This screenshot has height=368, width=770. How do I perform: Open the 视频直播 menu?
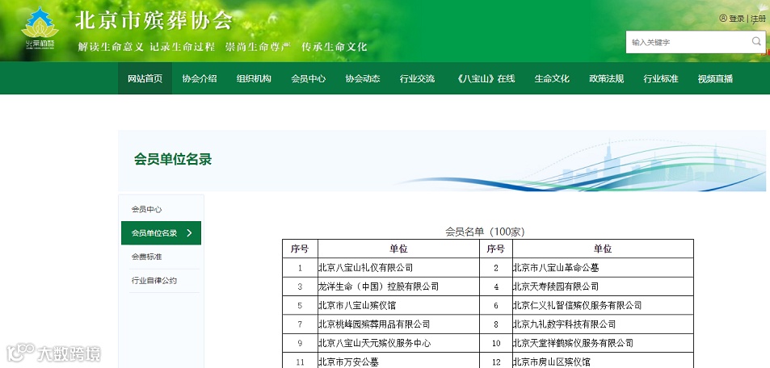click(x=716, y=78)
